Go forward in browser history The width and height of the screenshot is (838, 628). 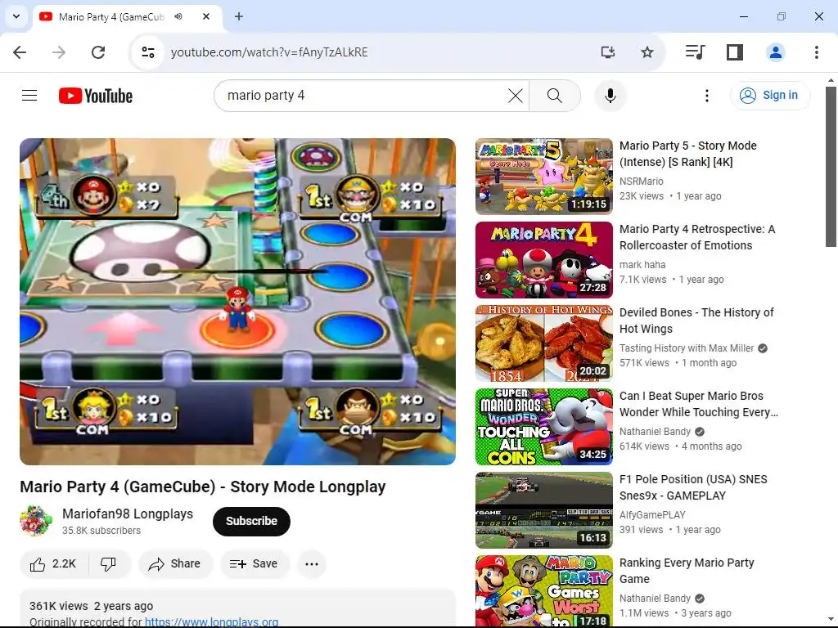(59, 52)
